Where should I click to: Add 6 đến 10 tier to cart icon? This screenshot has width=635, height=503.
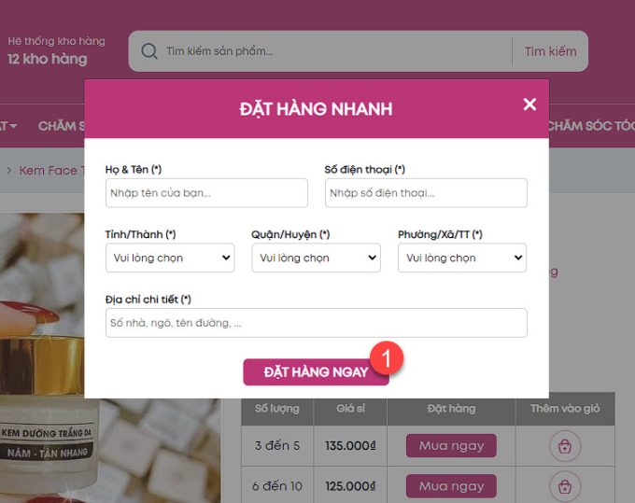pyautogui.click(x=565, y=486)
